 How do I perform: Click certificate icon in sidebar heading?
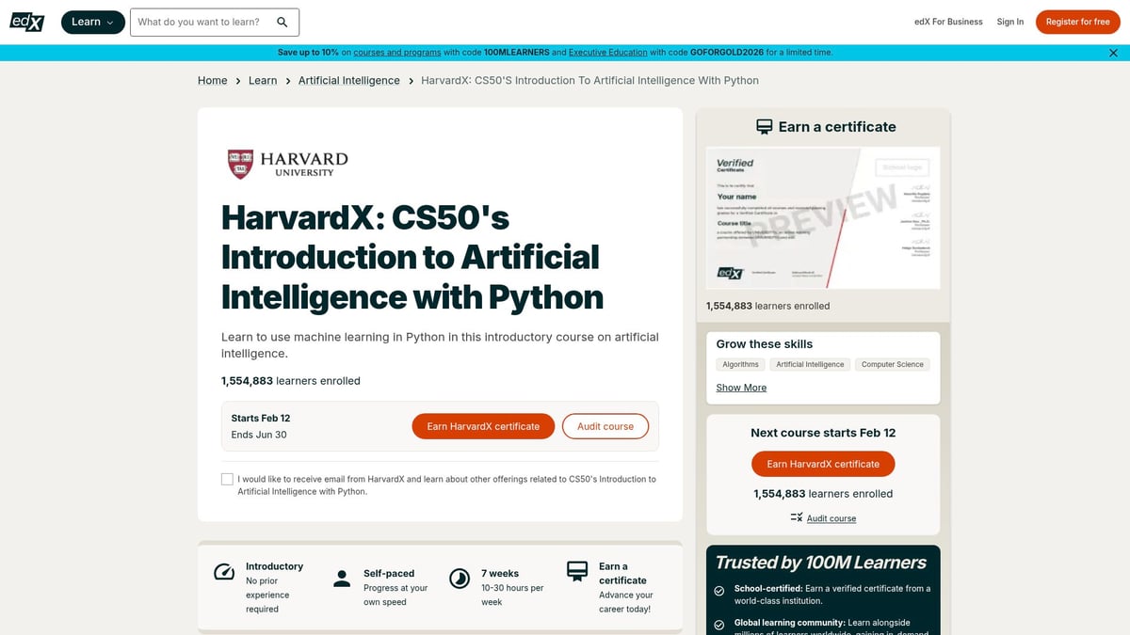tap(765, 126)
